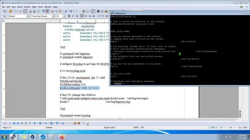Open the File menu
250x140 pixels.
tap(4, 7)
